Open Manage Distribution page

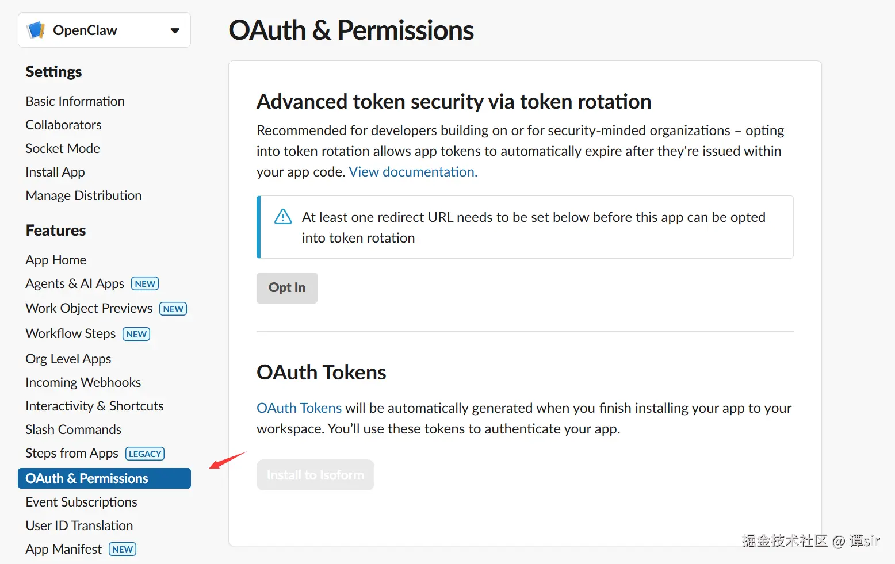pos(83,195)
